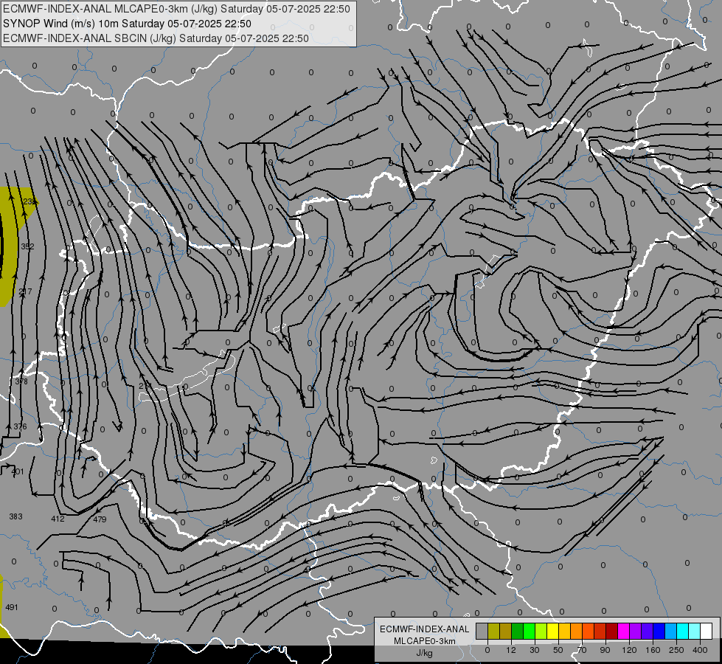
Task: Select the dark green legend swatch
Action: tap(517, 632)
